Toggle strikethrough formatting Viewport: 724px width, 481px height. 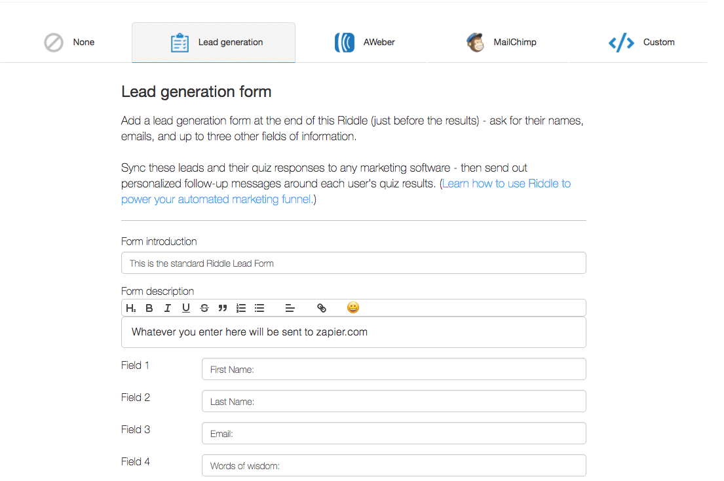[204, 308]
